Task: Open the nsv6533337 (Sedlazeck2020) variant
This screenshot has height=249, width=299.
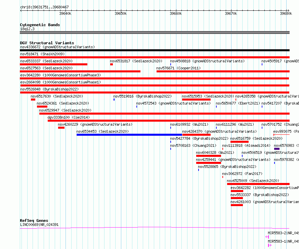Action: click(46, 61)
